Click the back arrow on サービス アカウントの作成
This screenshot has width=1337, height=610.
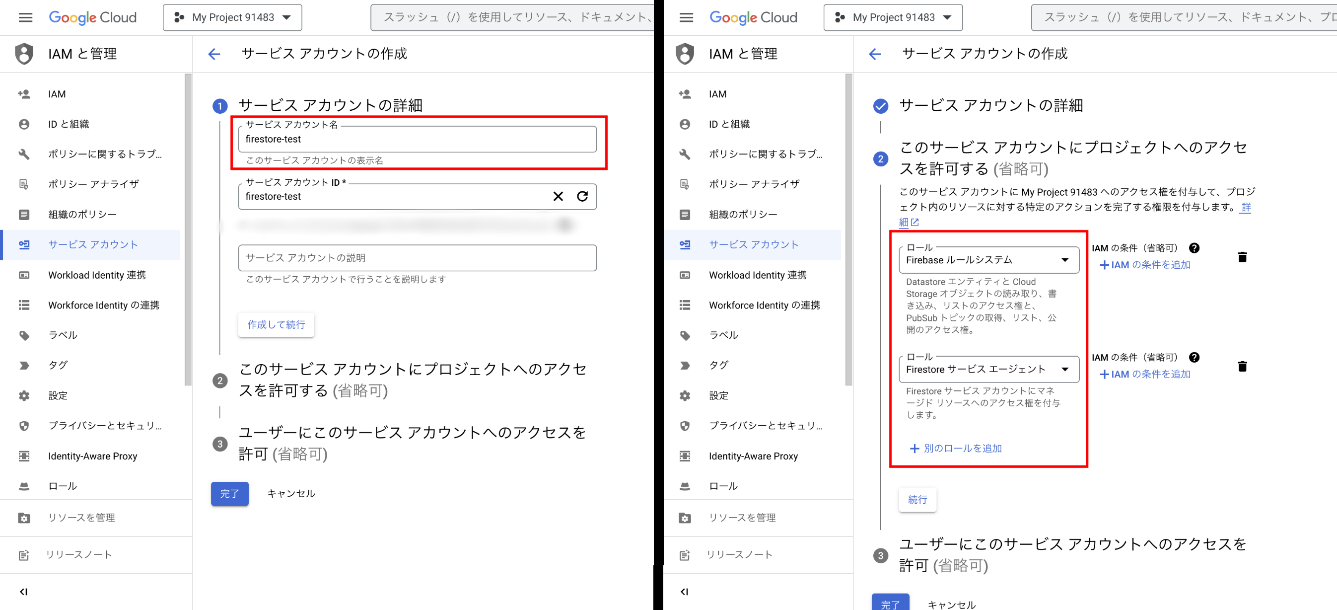[214, 54]
